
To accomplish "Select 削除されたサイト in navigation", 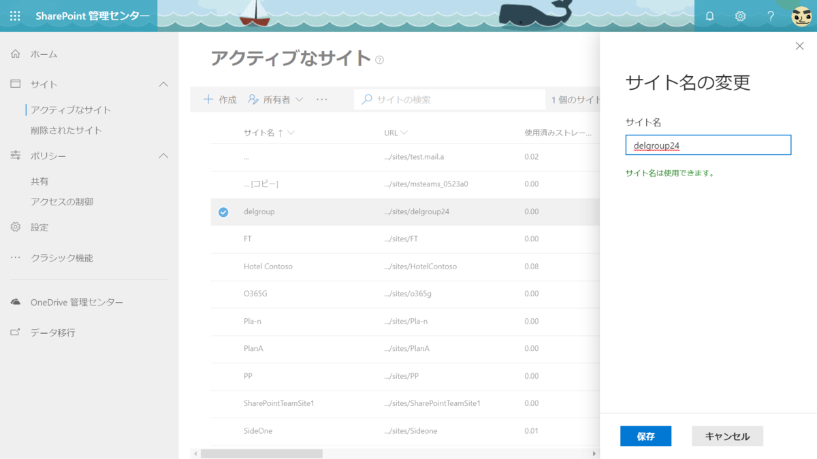I will (66, 130).
